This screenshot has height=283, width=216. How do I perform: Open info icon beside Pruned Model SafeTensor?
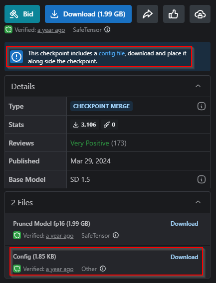pos(116,235)
